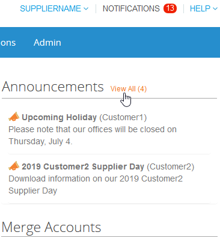Click the red 13 notifications badge
Viewport: 220px width, 241px height.
(x=170, y=8)
